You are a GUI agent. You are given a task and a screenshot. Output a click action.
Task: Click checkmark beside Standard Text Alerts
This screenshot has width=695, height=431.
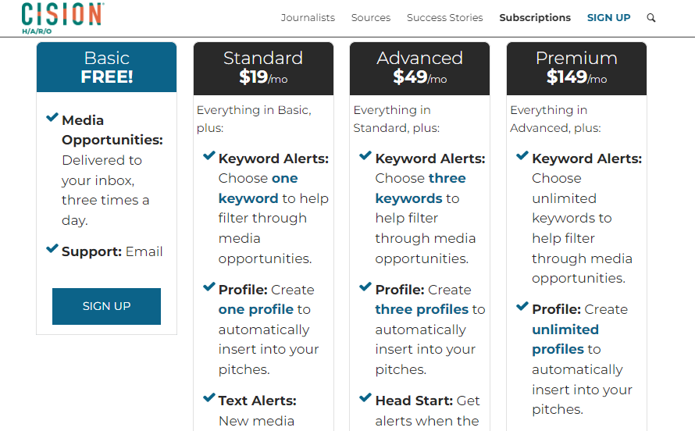coord(208,397)
